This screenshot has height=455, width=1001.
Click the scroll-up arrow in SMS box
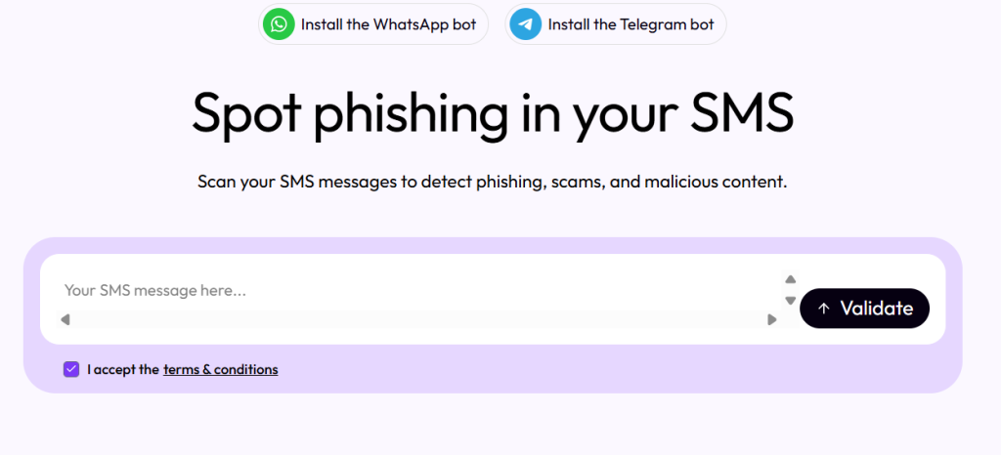point(791,279)
